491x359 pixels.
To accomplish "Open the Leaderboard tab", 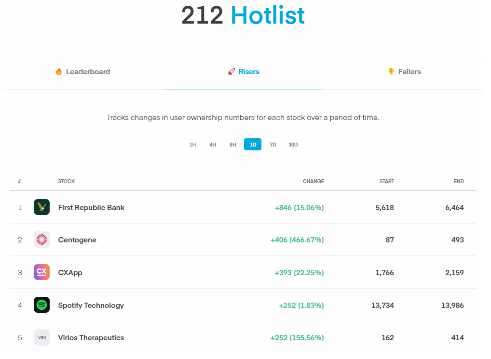I will [82, 72].
